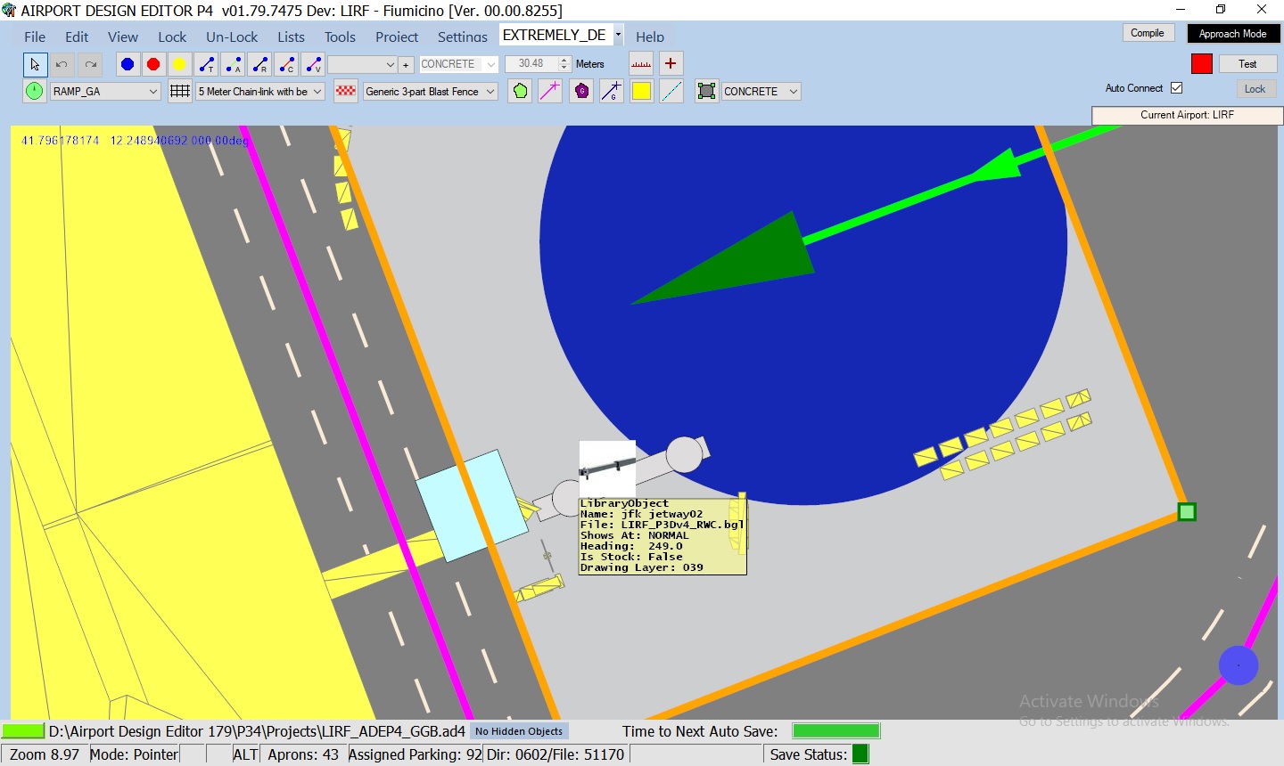The height and width of the screenshot is (766, 1284).
Task: Open the 5 Meter Chain-link fence dropdown
Action: click(317, 92)
